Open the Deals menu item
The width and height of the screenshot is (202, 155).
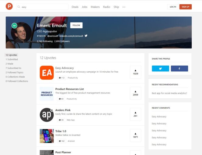75,7
